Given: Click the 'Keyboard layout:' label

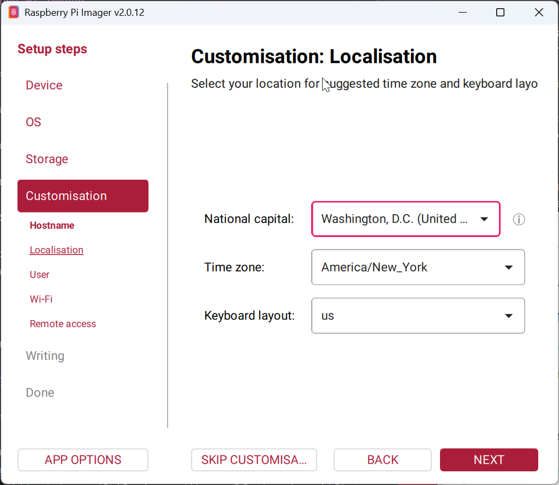Looking at the screenshot, I should coord(249,316).
